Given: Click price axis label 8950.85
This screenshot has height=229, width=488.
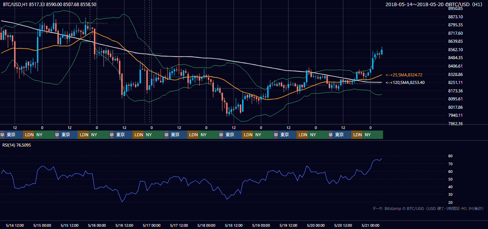Looking at the screenshot, I should pos(456,8).
